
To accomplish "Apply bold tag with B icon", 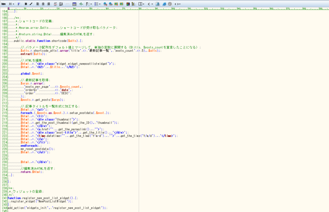I will (x=26, y=4).
